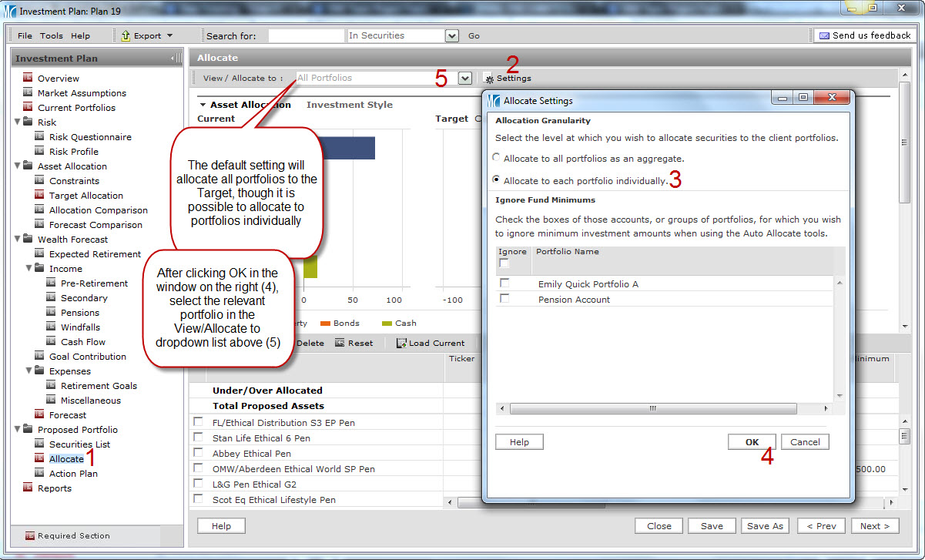Click OK in Allocate Settings dialog

point(751,442)
